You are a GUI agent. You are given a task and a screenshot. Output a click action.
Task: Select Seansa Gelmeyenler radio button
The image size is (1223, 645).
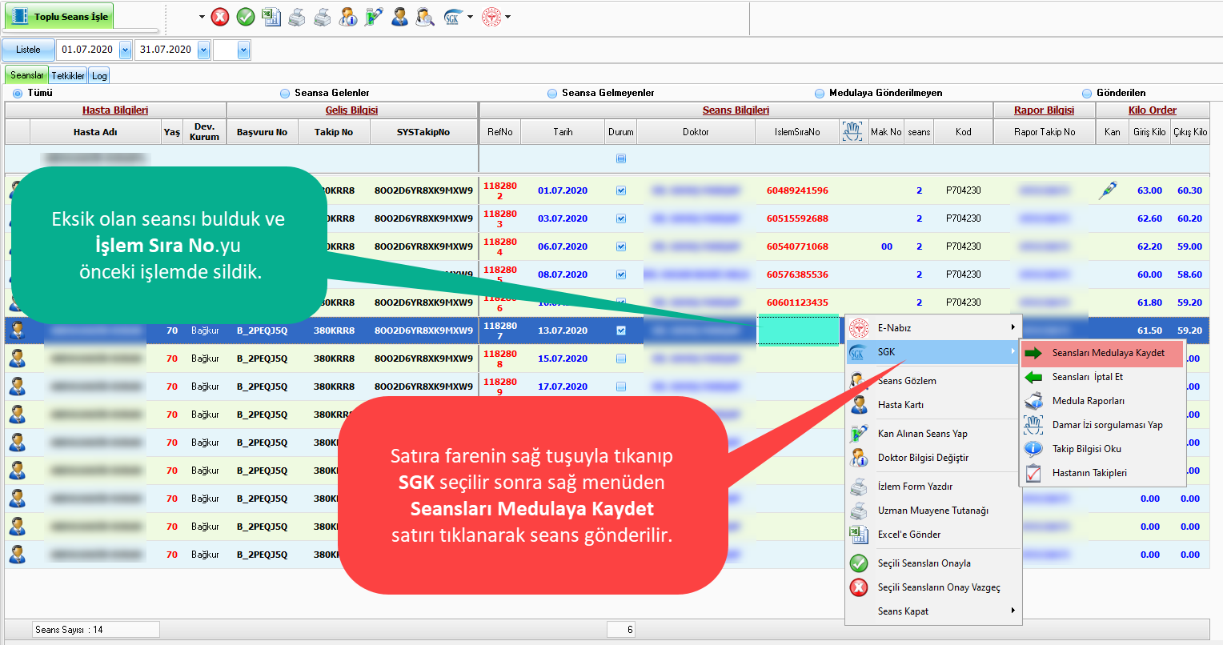pyautogui.click(x=552, y=94)
